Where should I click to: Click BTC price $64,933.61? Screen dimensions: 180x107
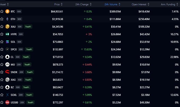(57, 11)
